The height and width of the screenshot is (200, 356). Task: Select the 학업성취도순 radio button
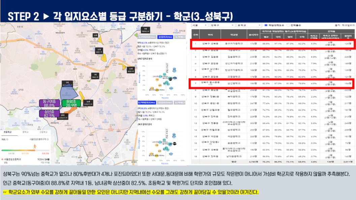point(266,25)
